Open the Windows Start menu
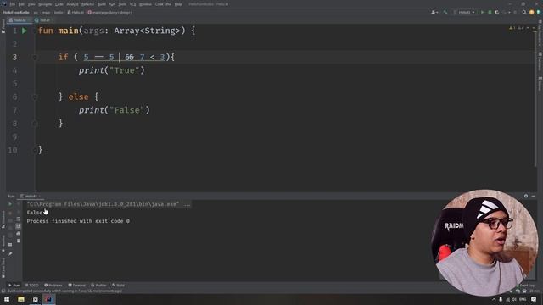This screenshot has width=543, height=305. (7, 299)
